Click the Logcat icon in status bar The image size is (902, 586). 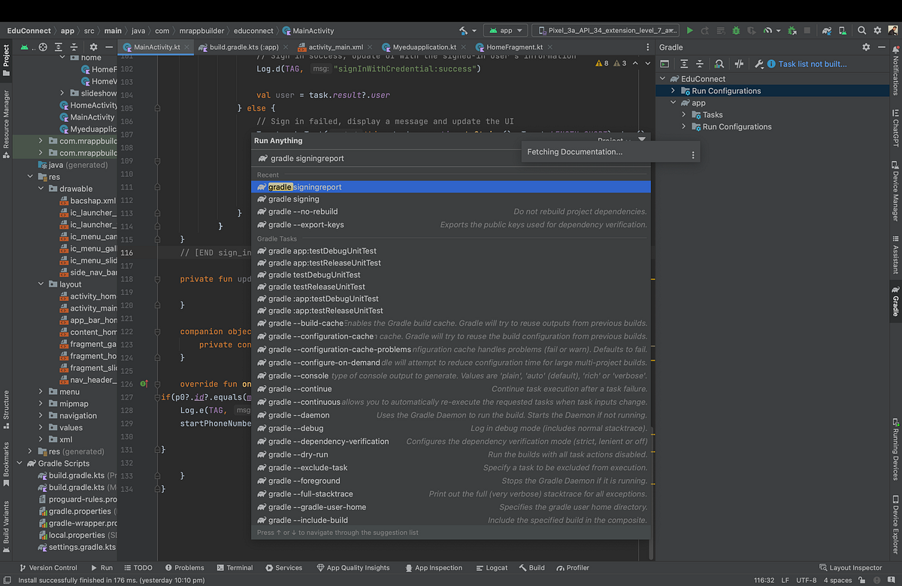pyautogui.click(x=492, y=568)
